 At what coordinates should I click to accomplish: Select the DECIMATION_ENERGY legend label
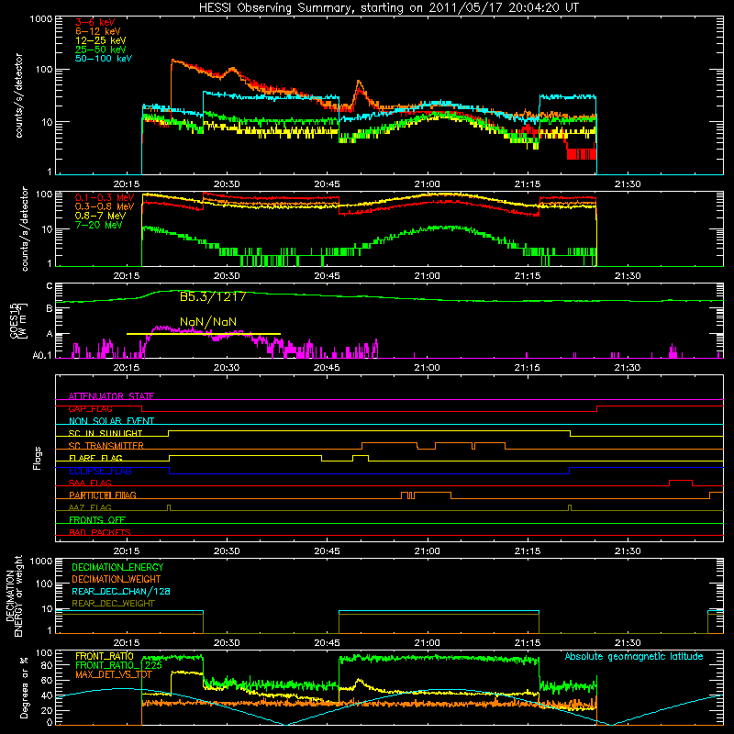[x=117, y=567]
